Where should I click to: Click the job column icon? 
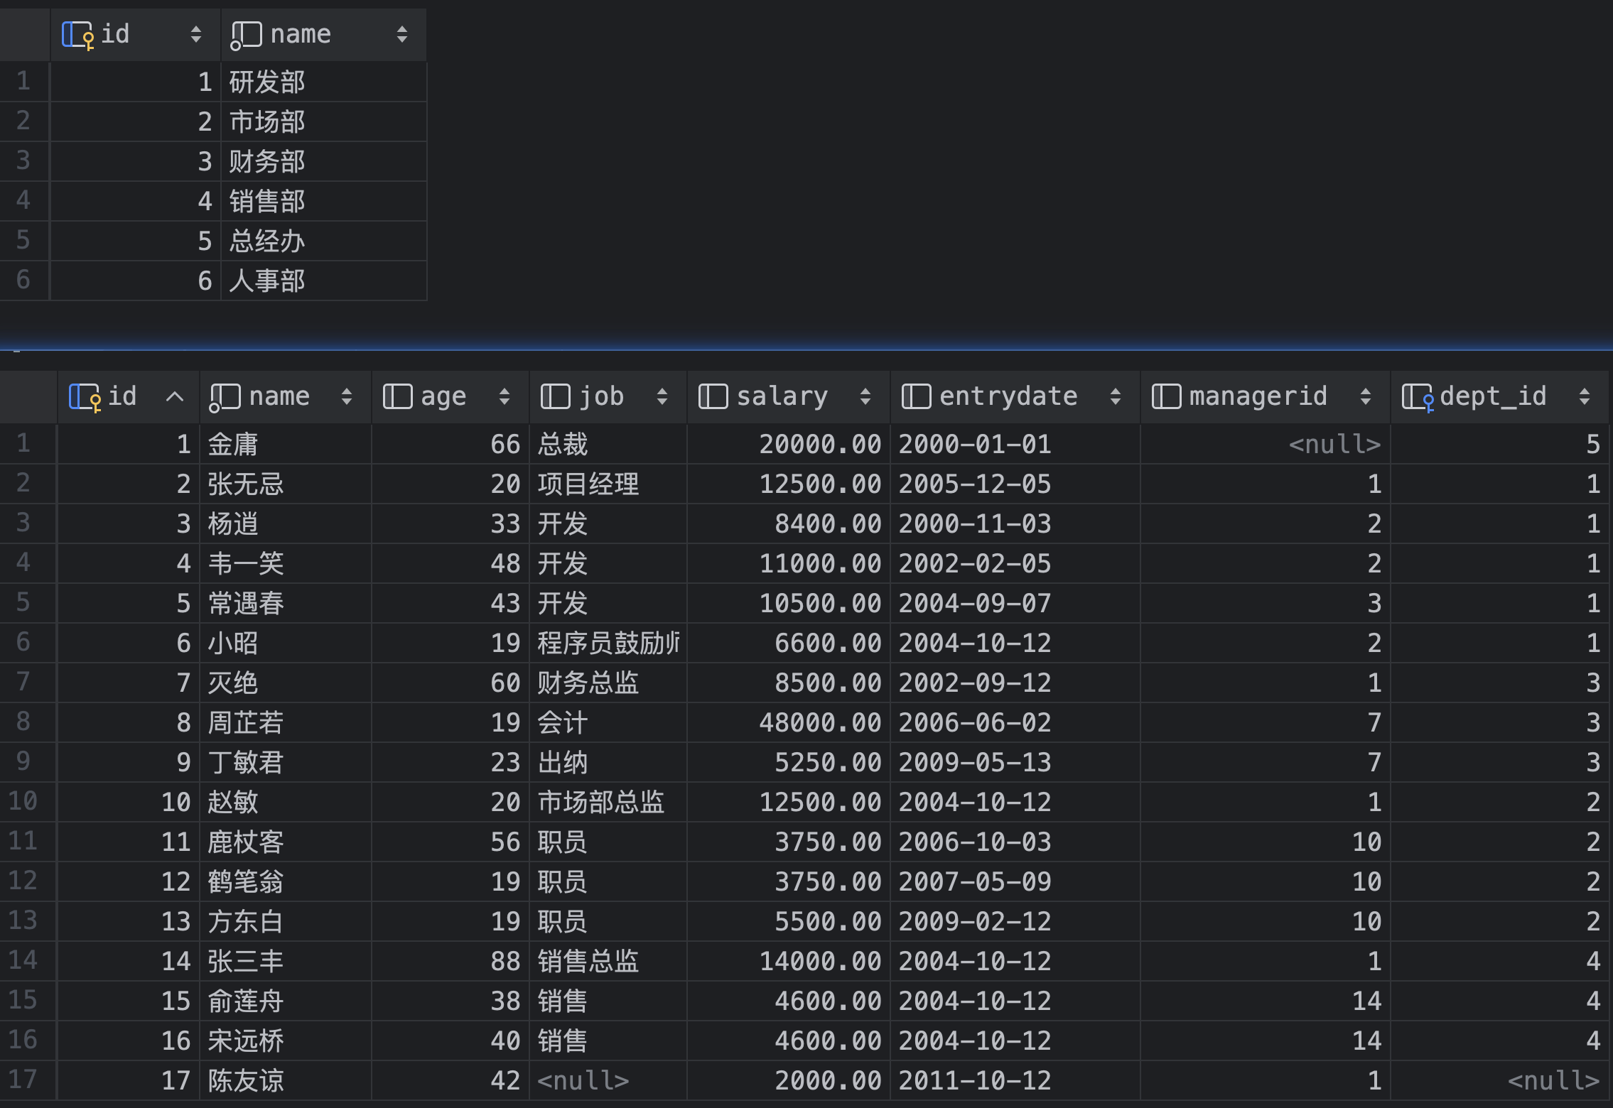(555, 396)
